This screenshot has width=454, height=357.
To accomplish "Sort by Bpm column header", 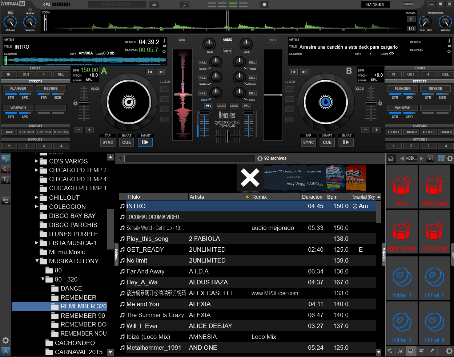I will tap(338, 197).
